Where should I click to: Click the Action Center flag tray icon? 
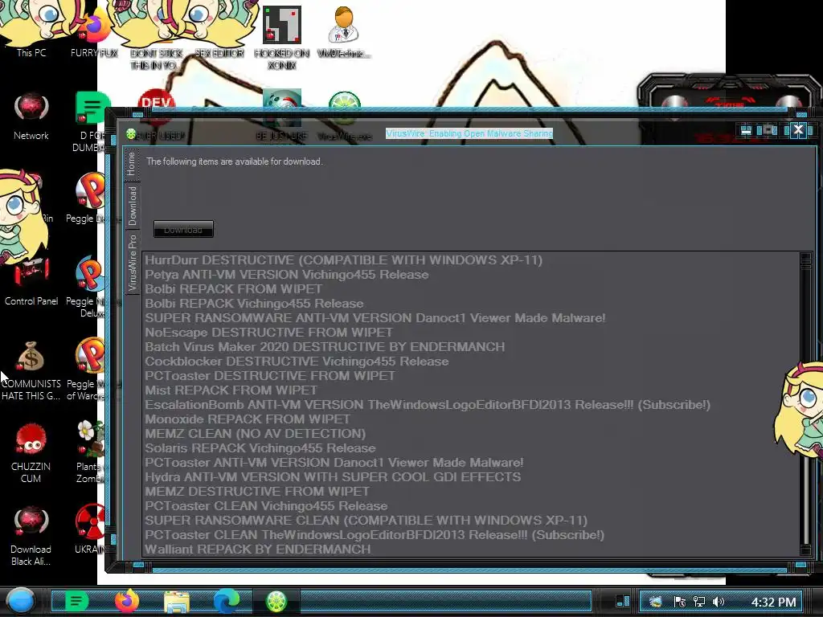tap(680, 602)
